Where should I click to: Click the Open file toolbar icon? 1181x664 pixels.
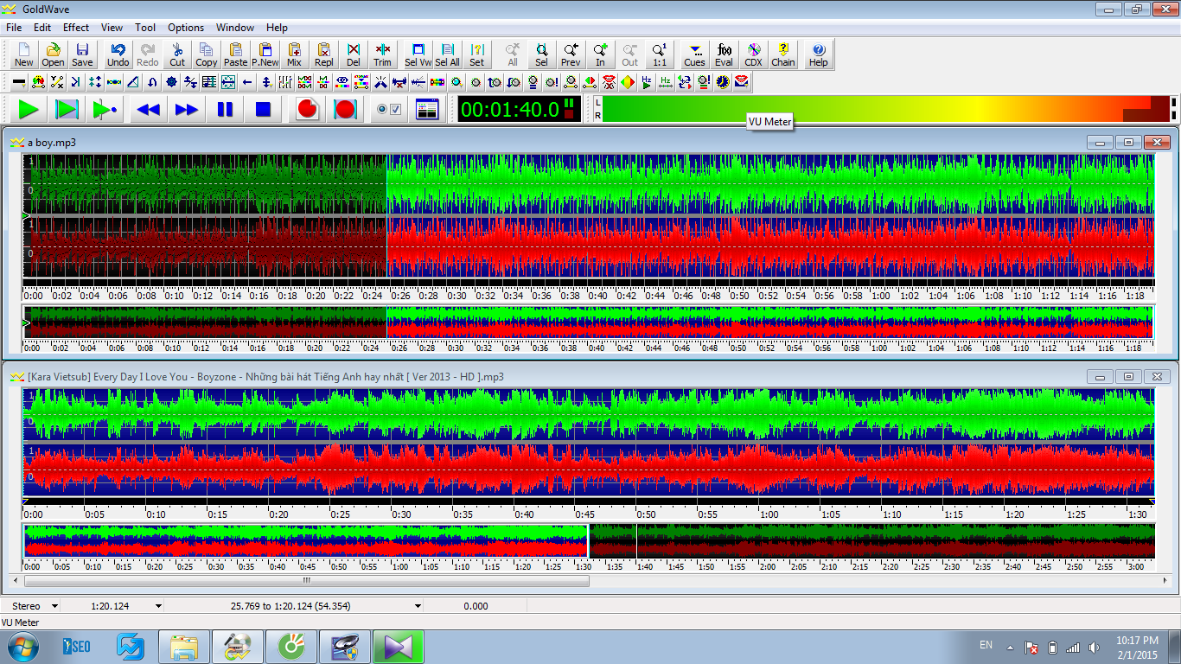coord(53,54)
